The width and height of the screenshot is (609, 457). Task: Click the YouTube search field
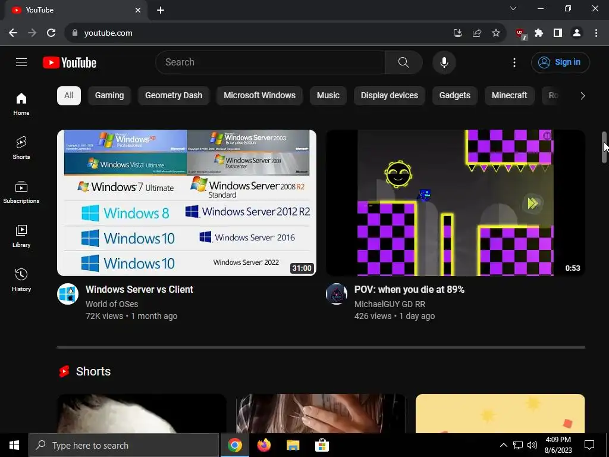pos(271,62)
